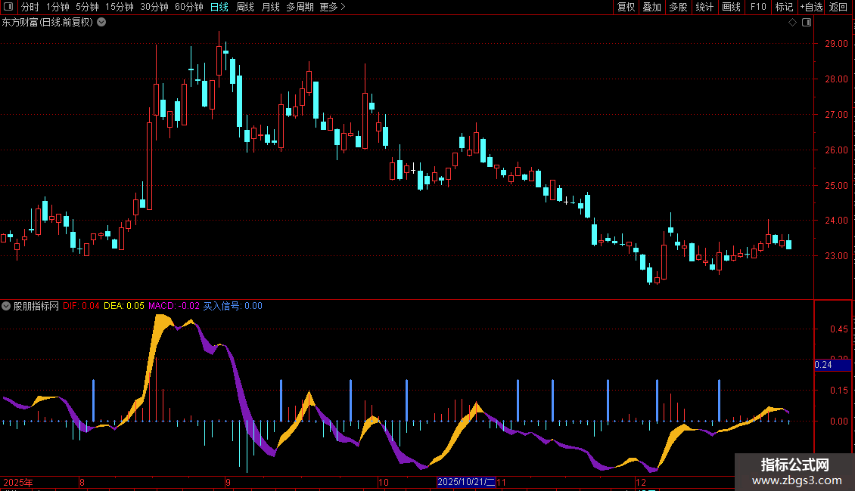Click the F10 company info button
The width and height of the screenshot is (855, 491).
pos(758,7)
